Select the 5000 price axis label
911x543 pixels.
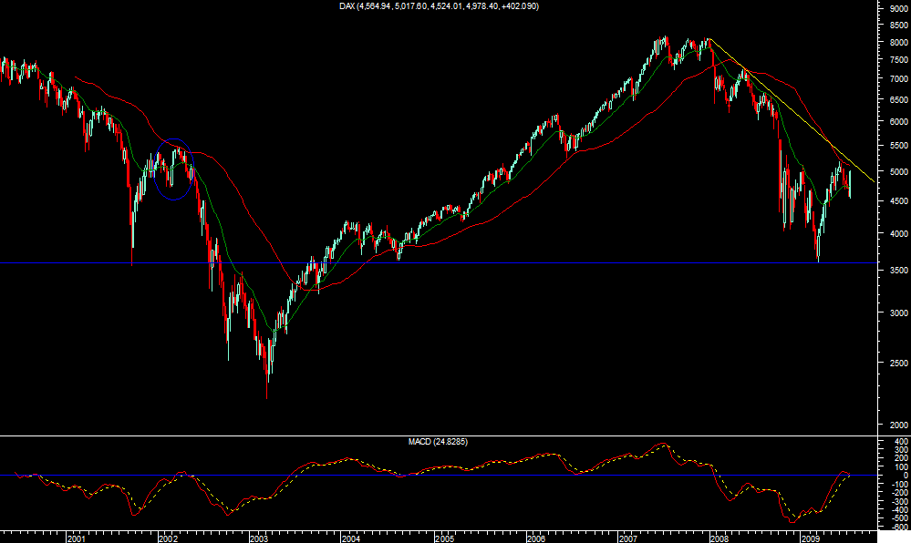(898, 172)
